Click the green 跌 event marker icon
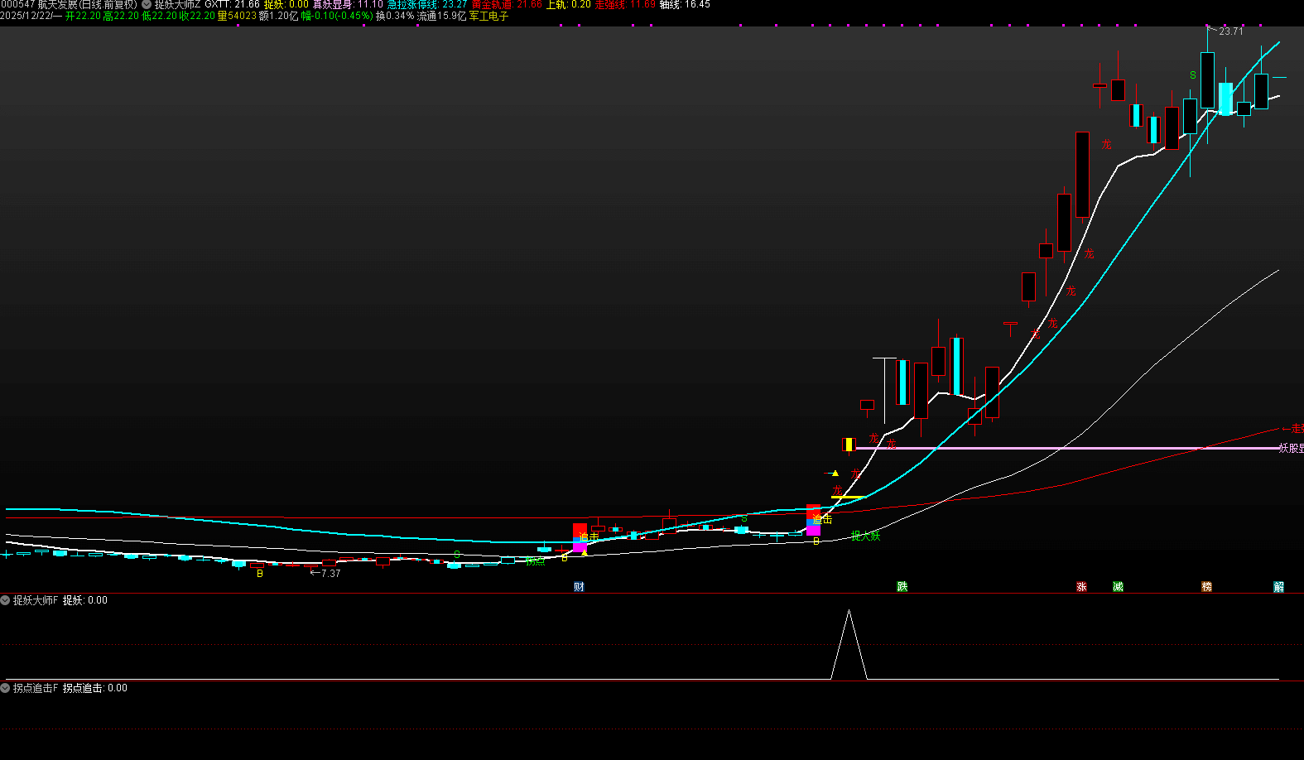Image resolution: width=1304 pixels, height=760 pixels. click(x=902, y=587)
